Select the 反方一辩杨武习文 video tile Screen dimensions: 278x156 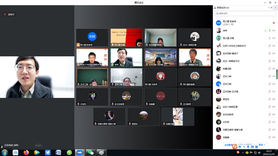pos(195,57)
